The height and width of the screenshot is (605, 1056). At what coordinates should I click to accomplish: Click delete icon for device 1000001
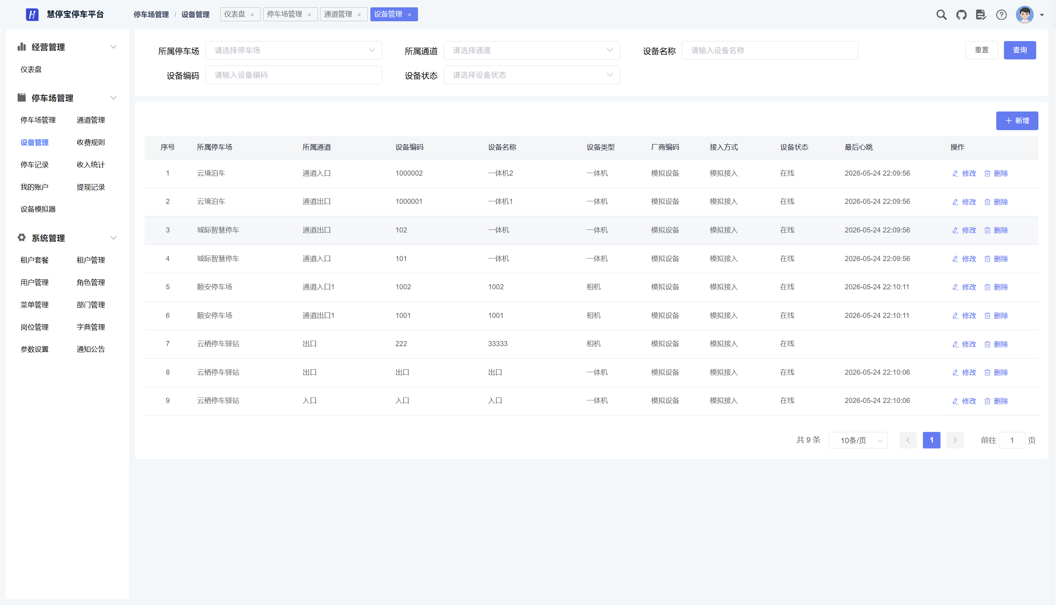coord(987,202)
